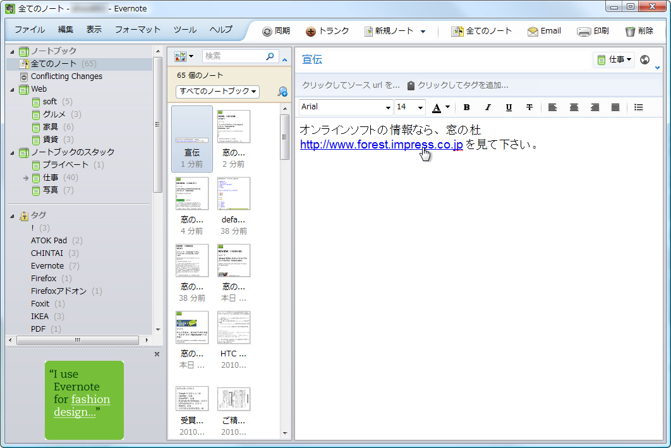Collapse the ノートブック tree
671x448 pixels.
12,52
